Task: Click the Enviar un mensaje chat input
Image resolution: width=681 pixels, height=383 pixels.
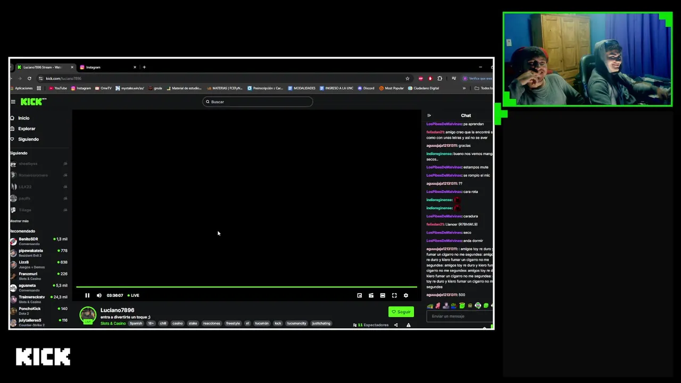Action: [459, 316]
